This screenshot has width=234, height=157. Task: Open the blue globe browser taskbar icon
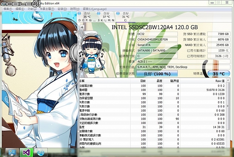(41, 152)
